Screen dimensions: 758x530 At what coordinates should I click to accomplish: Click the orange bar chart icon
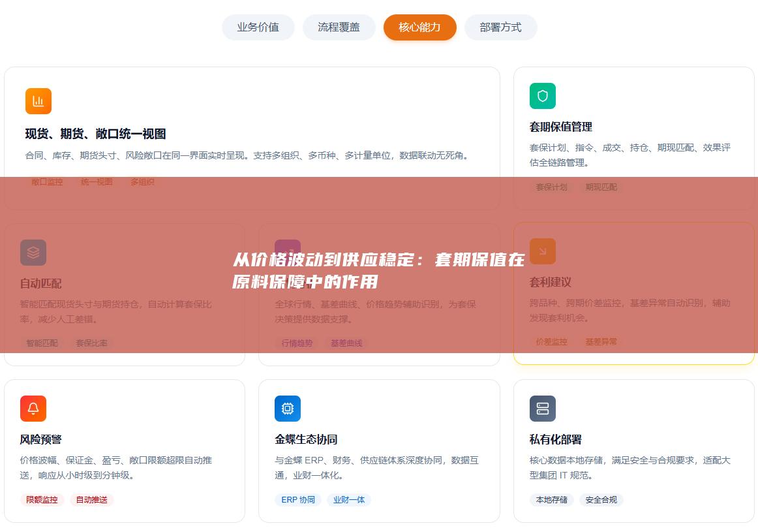pyautogui.click(x=38, y=101)
